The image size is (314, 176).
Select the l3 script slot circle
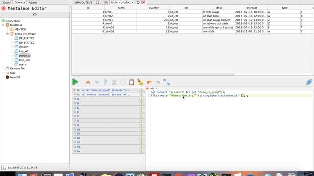tap(75, 99)
